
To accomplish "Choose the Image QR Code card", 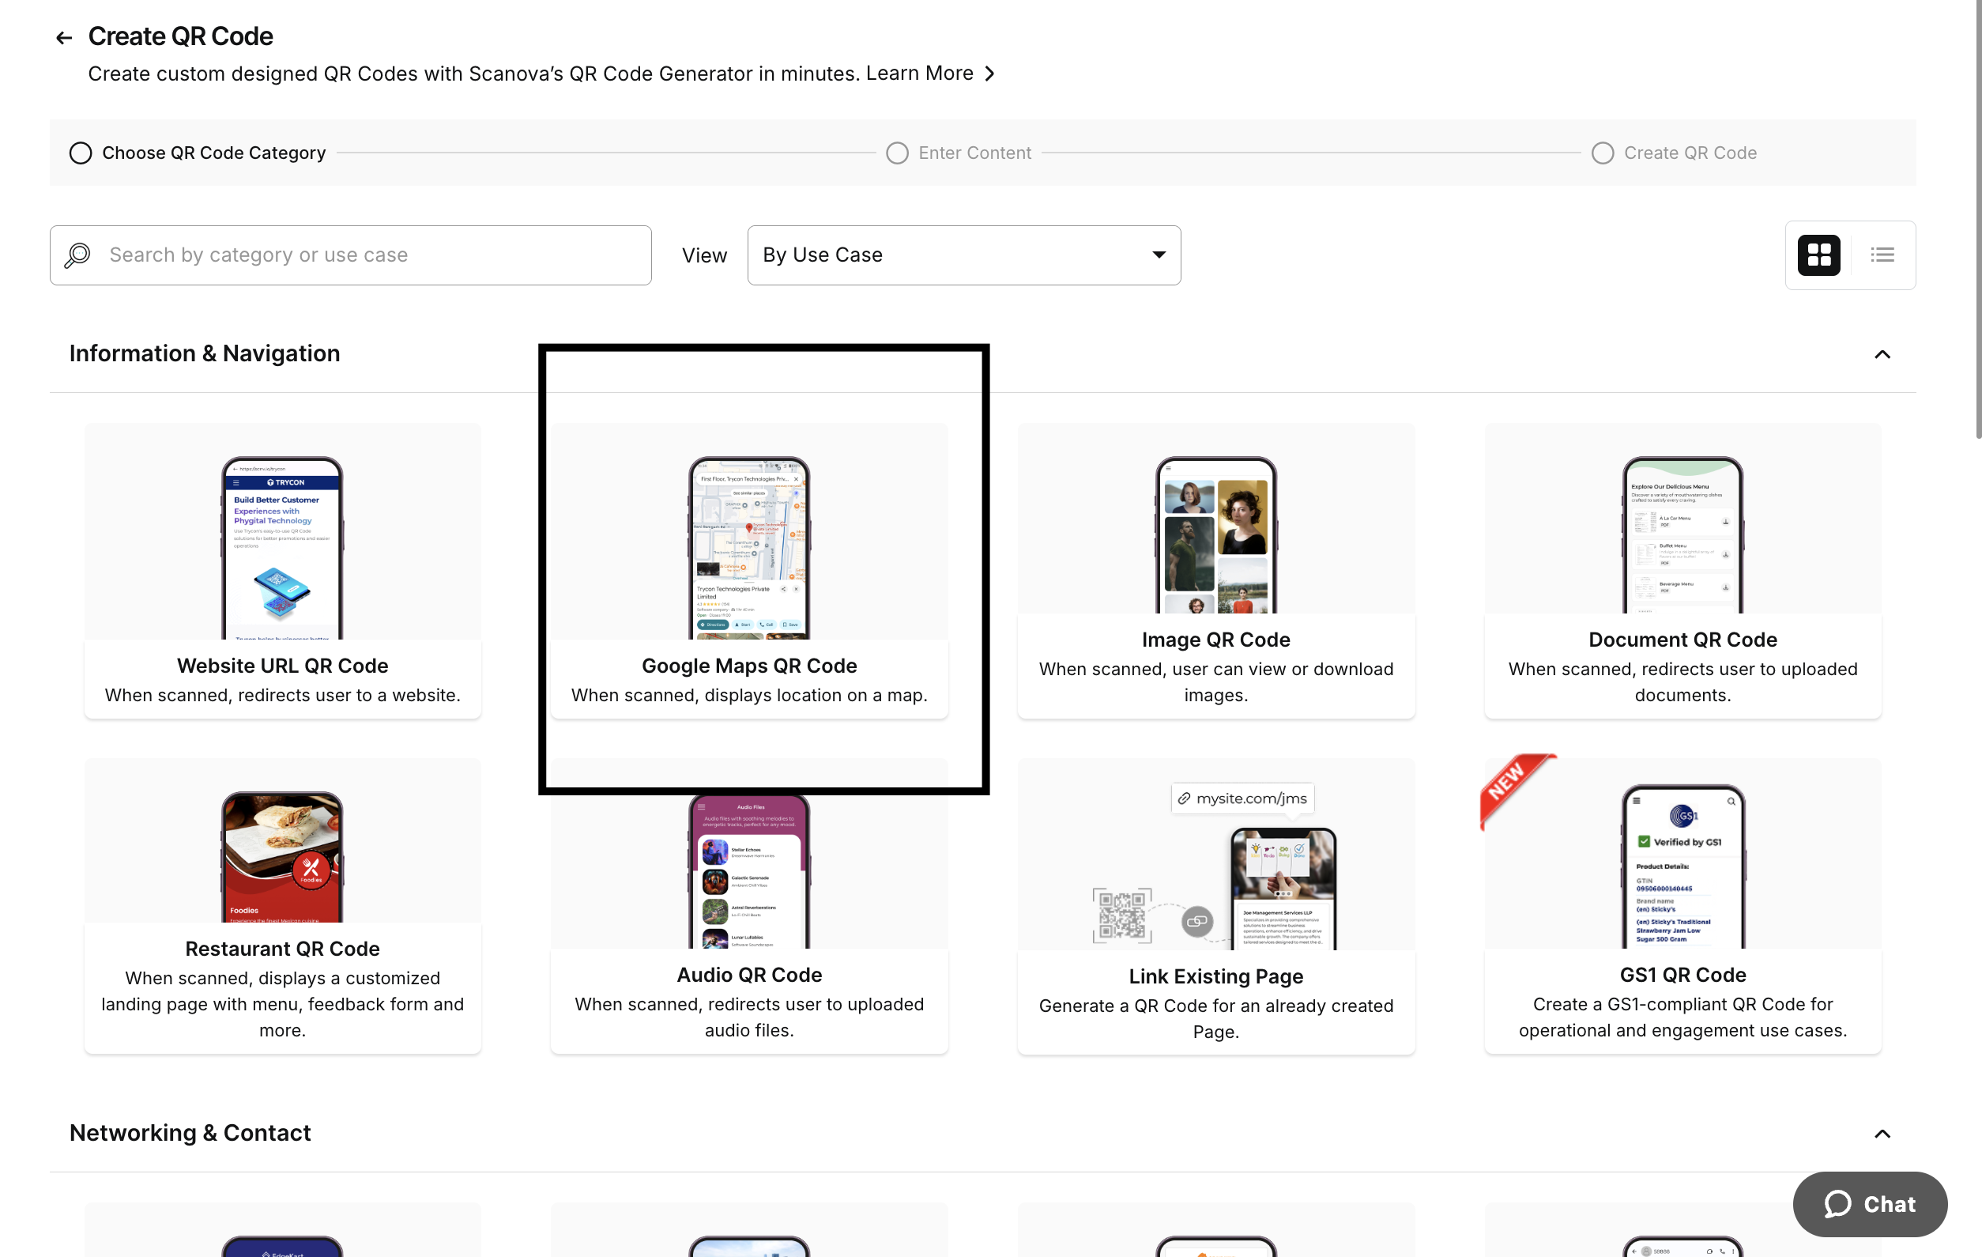I will point(1215,572).
